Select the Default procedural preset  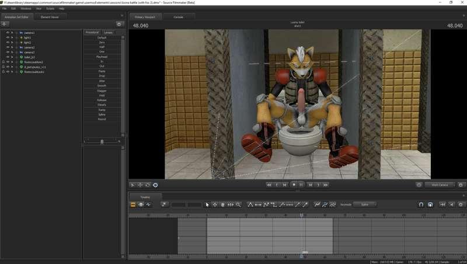click(102, 37)
